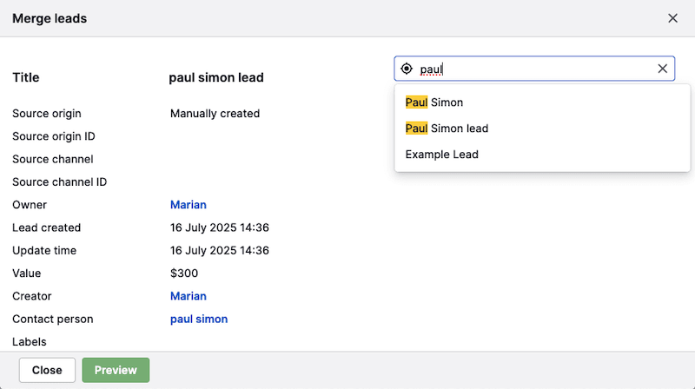This screenshot has width=695, height=389.
Task: Choose 'Paul Simon lead' suggestion
Action: (x=447, y=129)
